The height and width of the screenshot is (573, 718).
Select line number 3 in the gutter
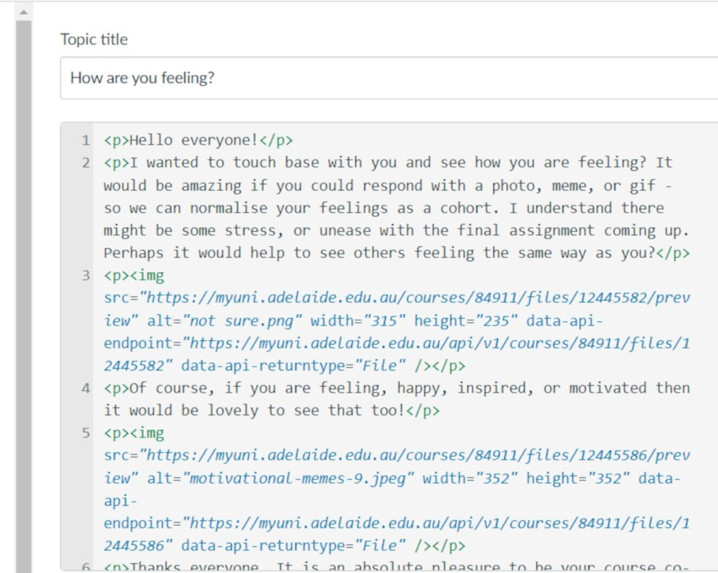(x=86, y=276)
